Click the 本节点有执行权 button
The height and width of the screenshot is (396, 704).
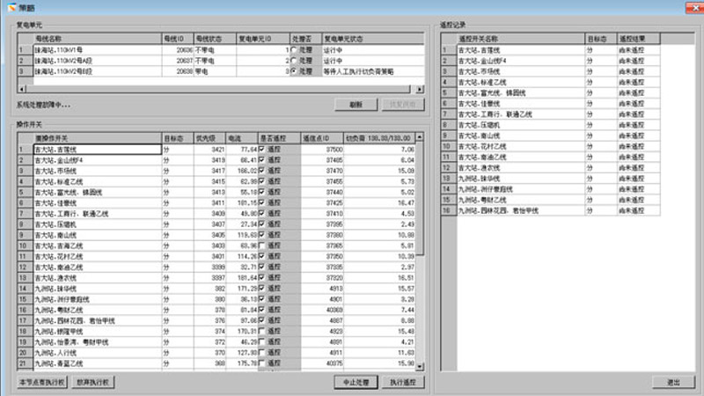click(x=43, y=383)
